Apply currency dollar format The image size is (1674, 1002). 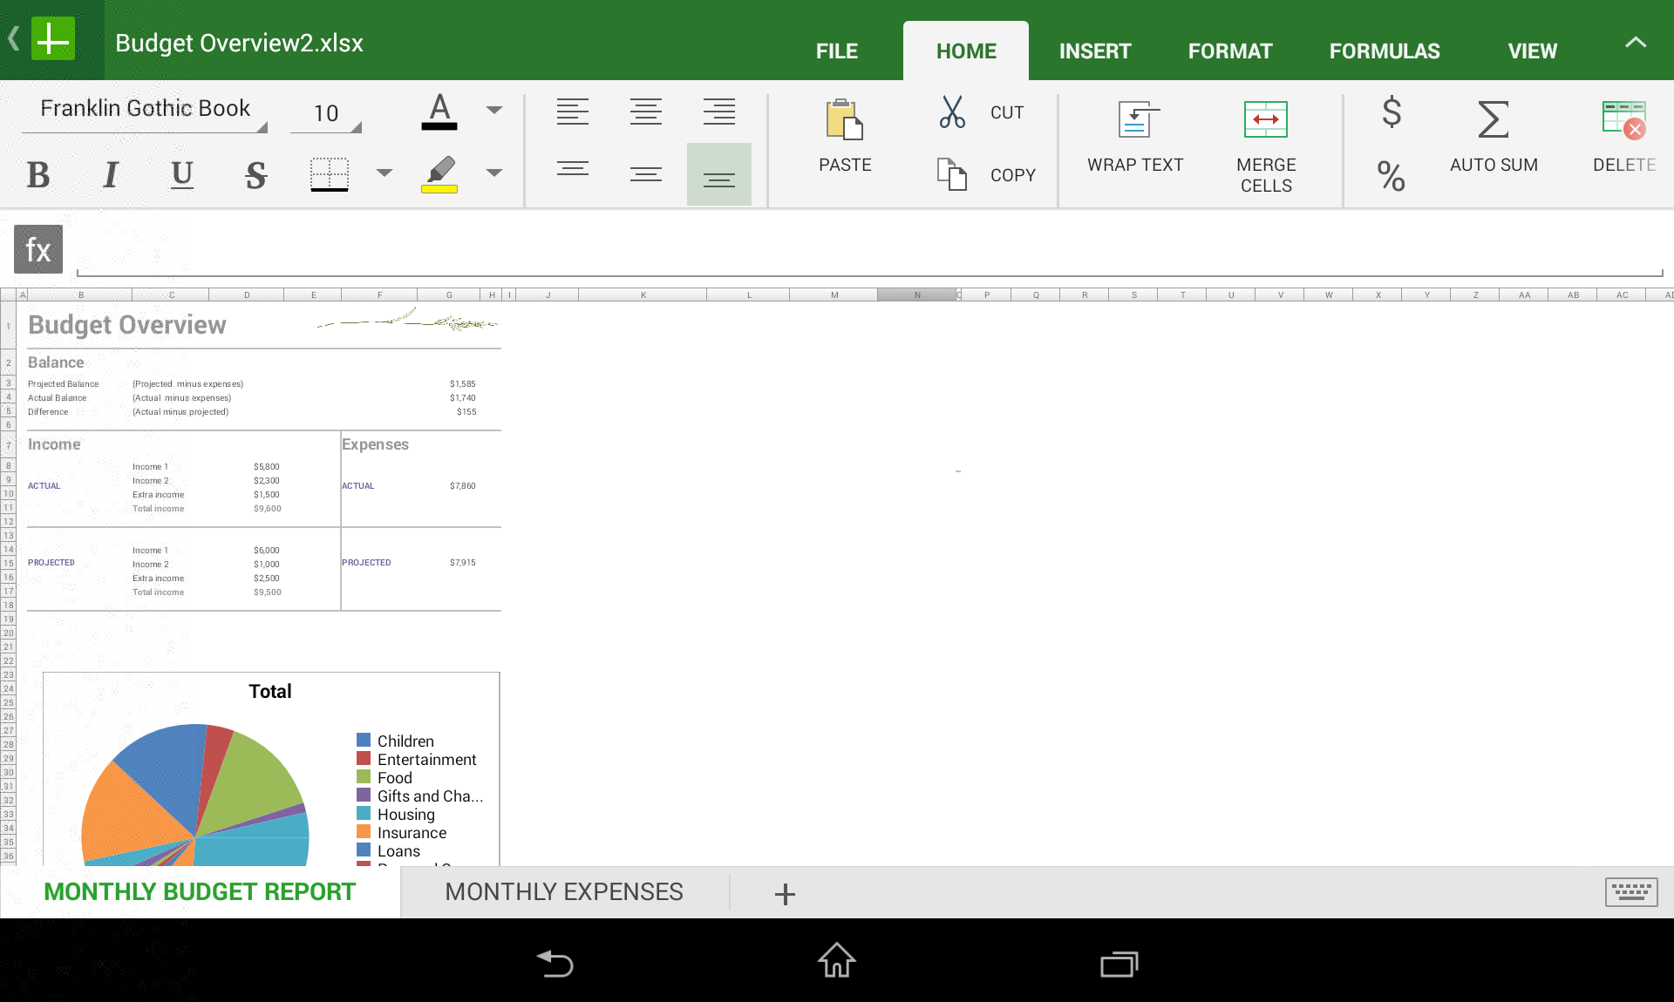(1392, 112)
